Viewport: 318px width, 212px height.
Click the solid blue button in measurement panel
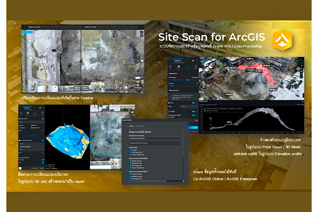click(x=193, y=127)
